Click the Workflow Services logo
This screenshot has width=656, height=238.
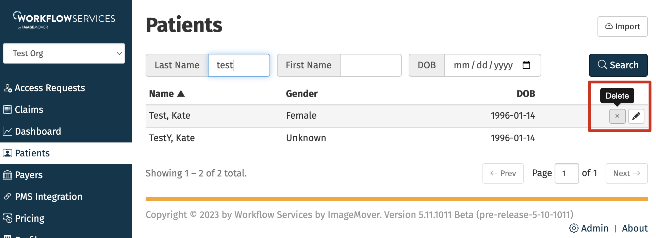[x=64, y=20]
